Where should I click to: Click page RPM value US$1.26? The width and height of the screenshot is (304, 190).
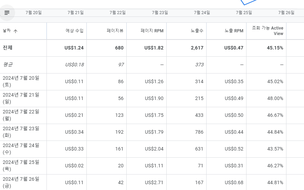point(154,81)
